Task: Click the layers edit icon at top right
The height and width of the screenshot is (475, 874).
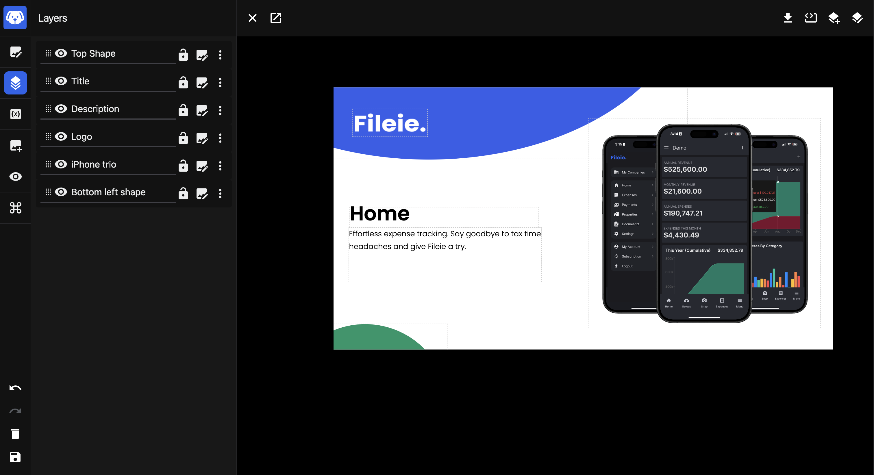Action: pos(857,18)
